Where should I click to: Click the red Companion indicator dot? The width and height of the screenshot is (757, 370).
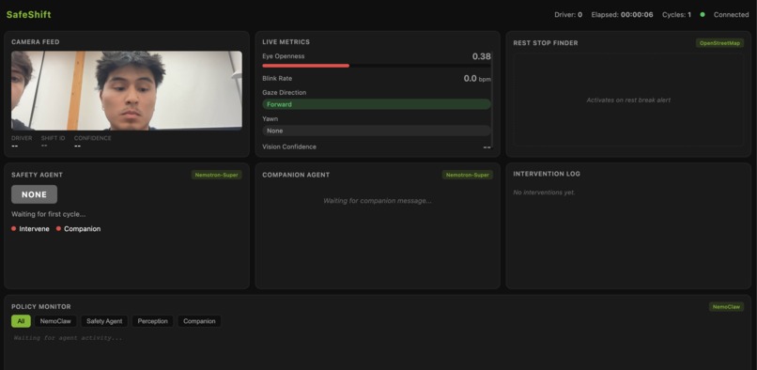point(58,228)
